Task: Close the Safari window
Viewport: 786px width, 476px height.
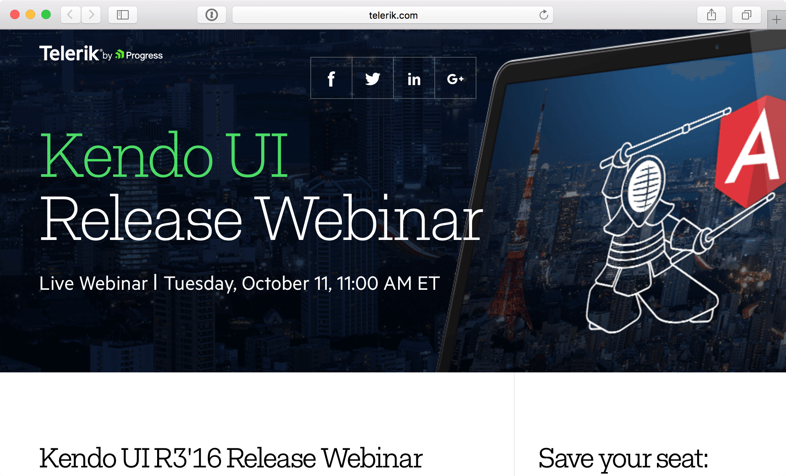Action: [x=15, y=15]
